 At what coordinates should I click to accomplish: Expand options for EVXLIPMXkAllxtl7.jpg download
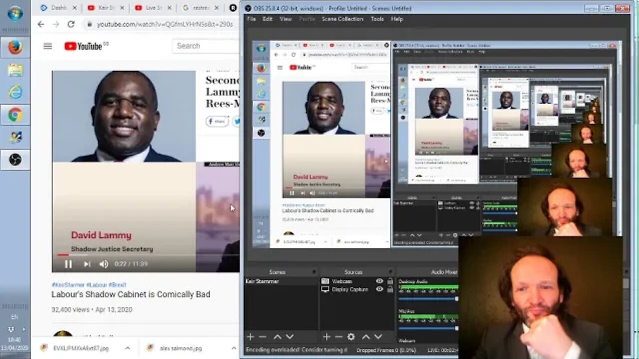pyautogui.click(x=127, y=348)
